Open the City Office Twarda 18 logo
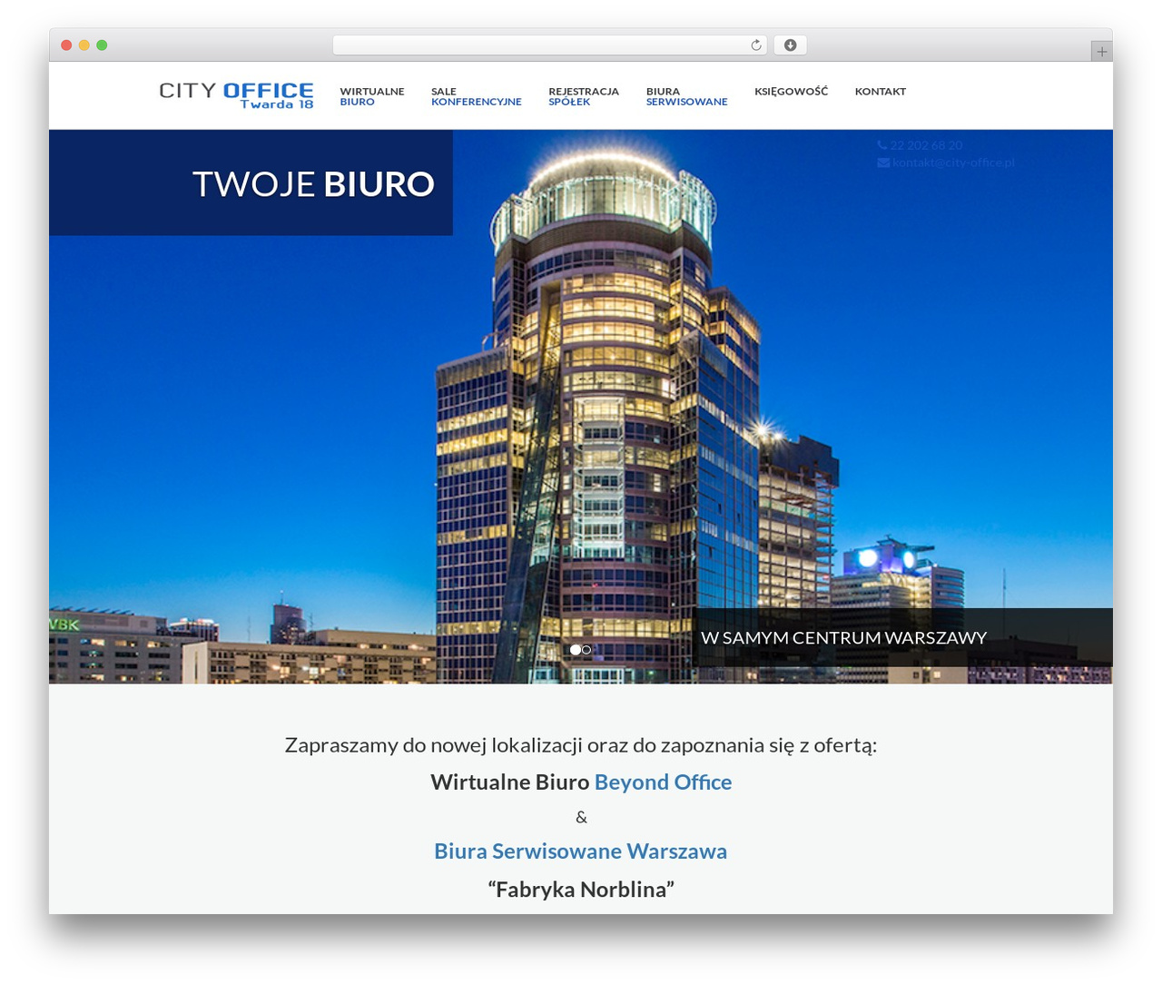This screenshot has height=984, width=1162. (x=236, y=95)
